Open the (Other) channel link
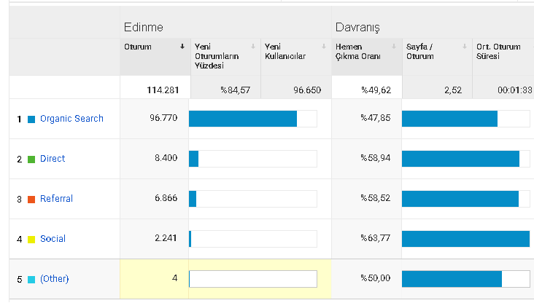 55,279
